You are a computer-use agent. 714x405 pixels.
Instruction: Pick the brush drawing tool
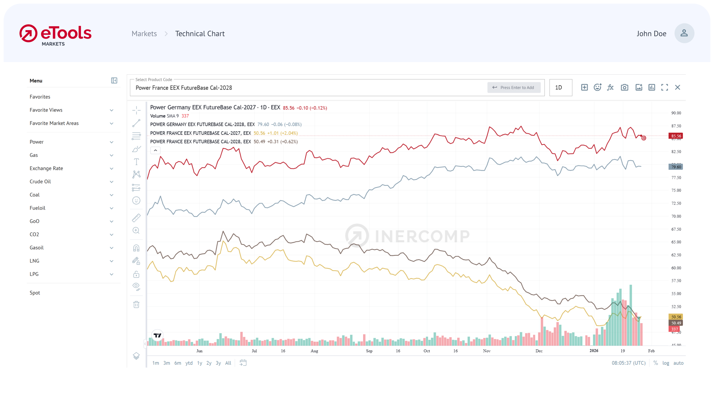tap(136, 149)
